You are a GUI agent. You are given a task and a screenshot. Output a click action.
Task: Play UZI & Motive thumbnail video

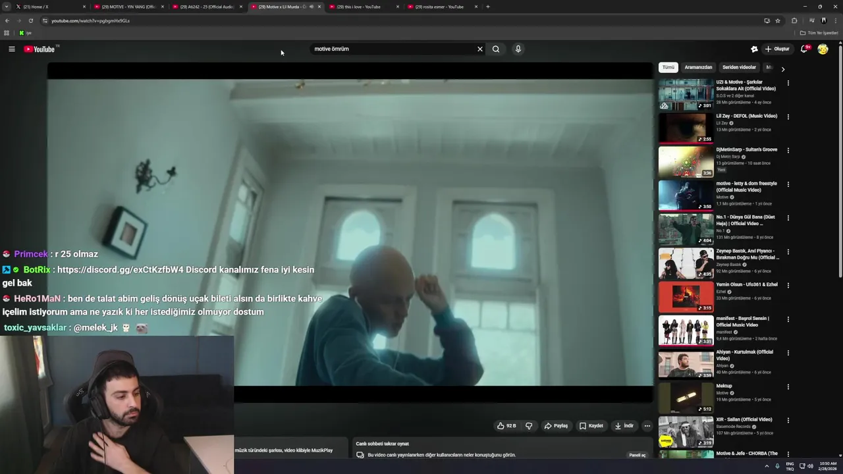tap(686, 94)
